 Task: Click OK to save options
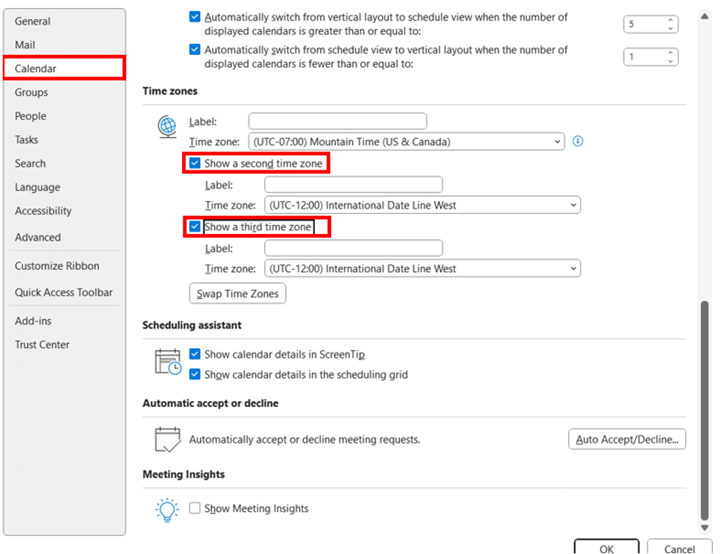click(606, 547)
